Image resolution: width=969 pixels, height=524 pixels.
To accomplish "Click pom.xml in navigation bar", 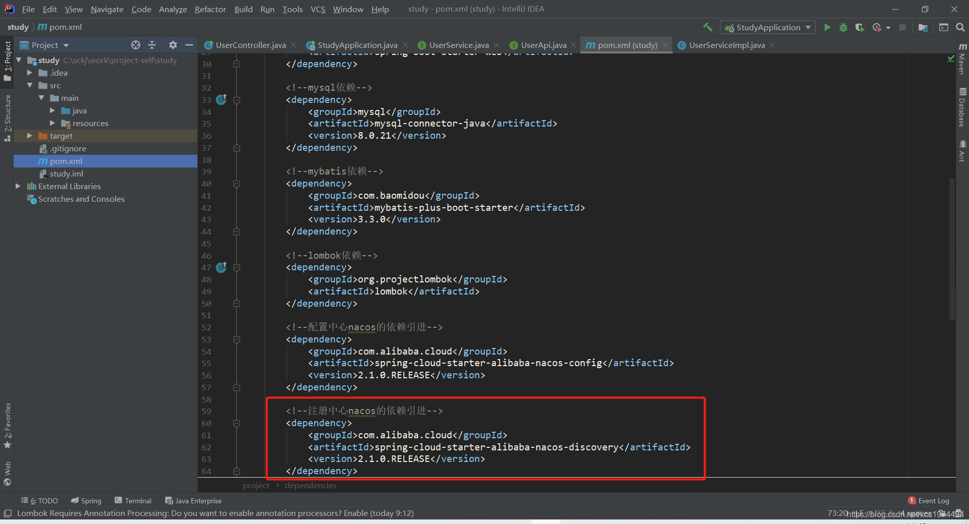I will [x=60, y=27].
